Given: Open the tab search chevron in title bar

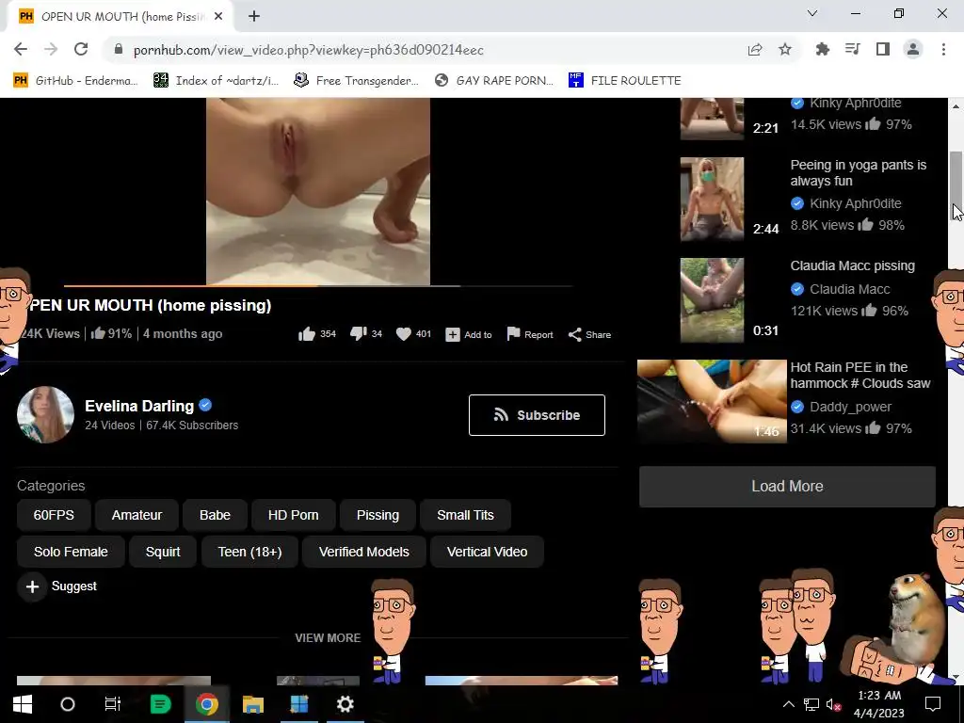Looking at the screenshot, I should (x=812, y=13).
